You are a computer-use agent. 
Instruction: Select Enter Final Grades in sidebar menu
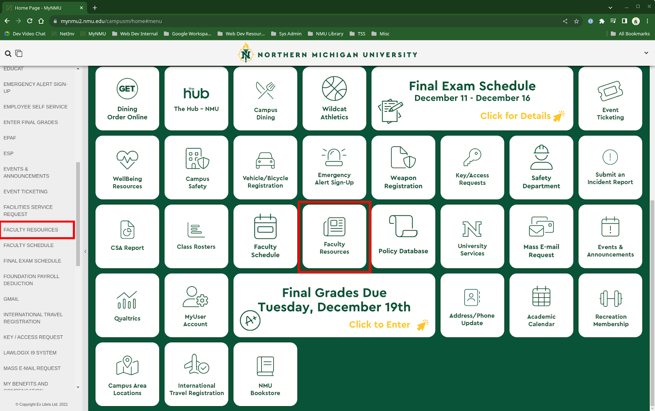(31, 122)
